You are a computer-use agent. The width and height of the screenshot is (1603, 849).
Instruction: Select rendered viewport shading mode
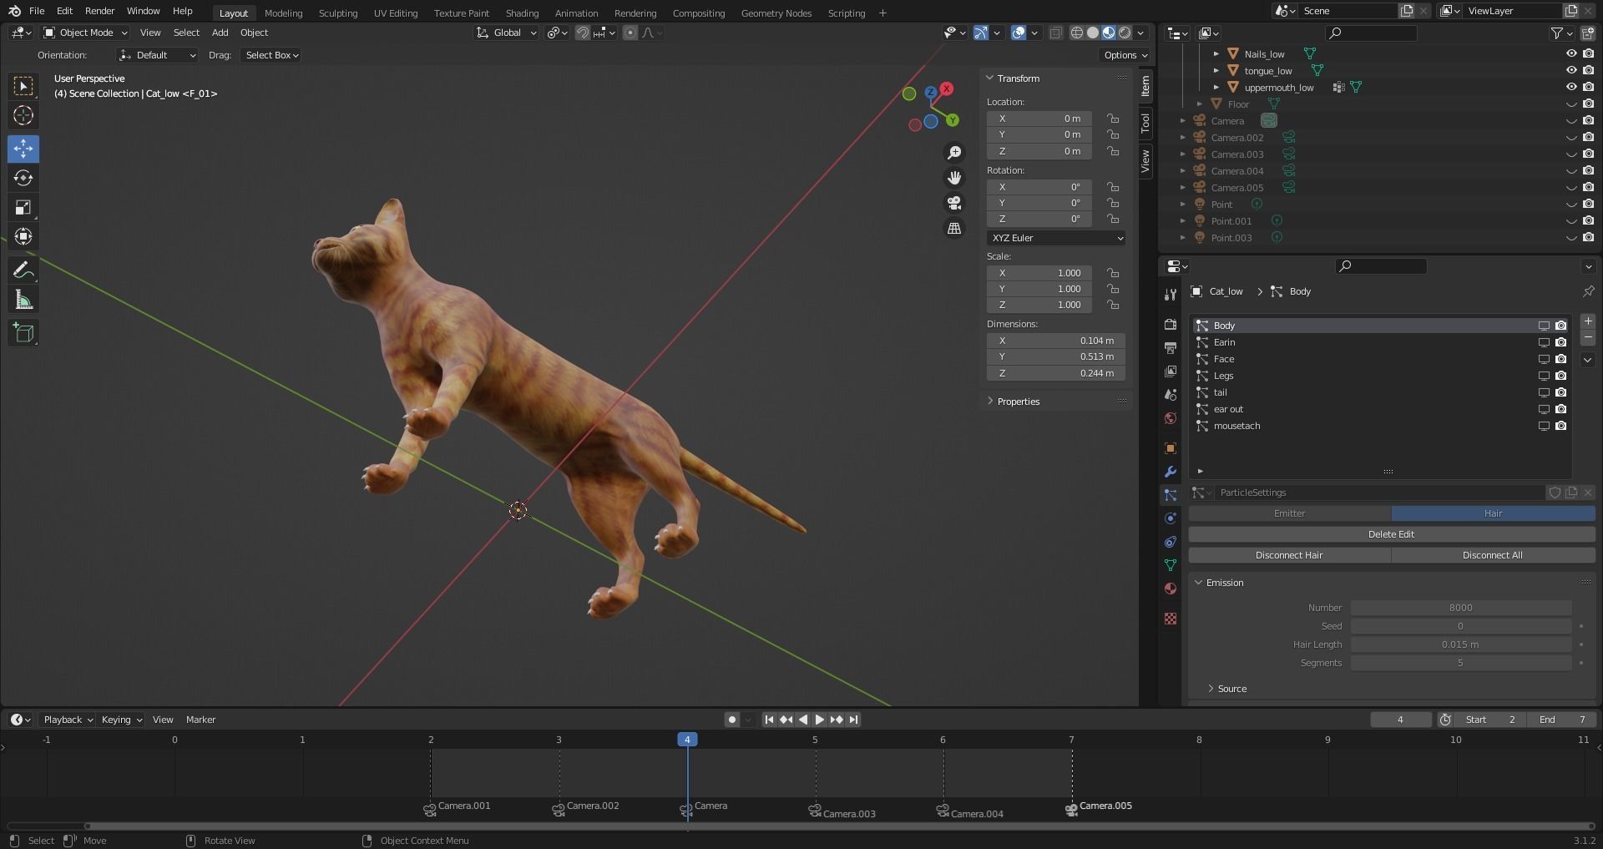pos(1125,33)
